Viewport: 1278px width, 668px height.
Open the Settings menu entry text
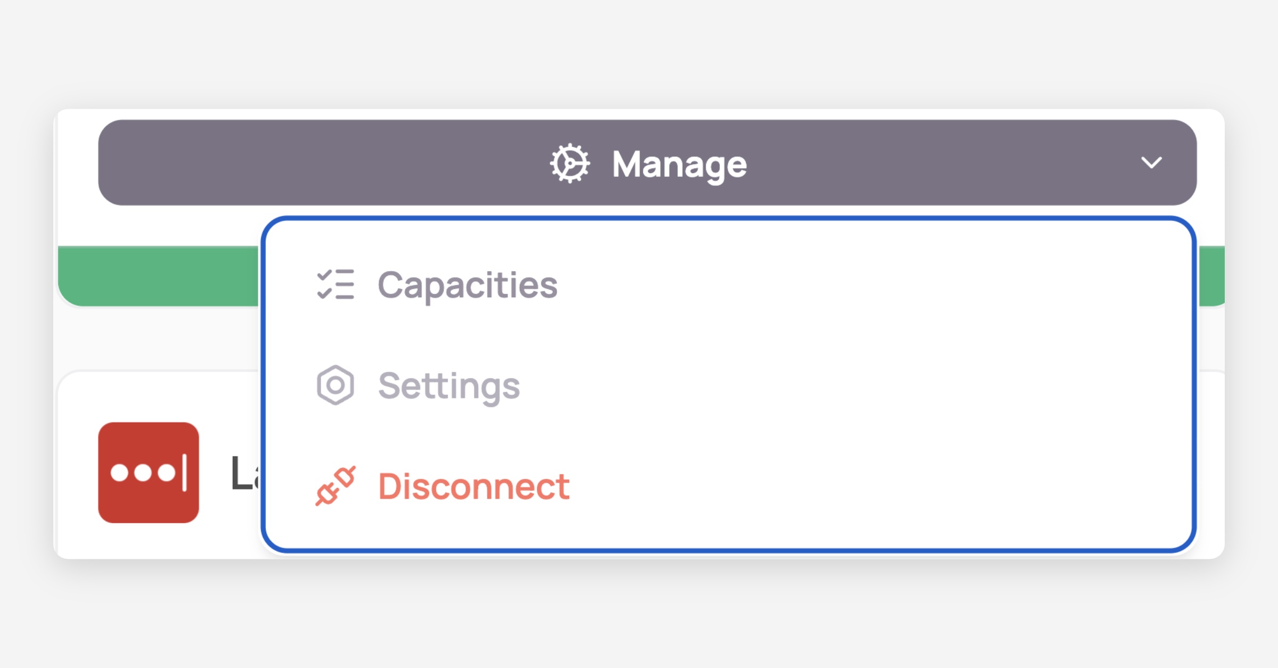[449, 386]
